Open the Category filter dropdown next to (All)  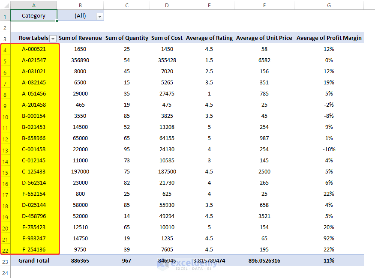coord(99,15)
